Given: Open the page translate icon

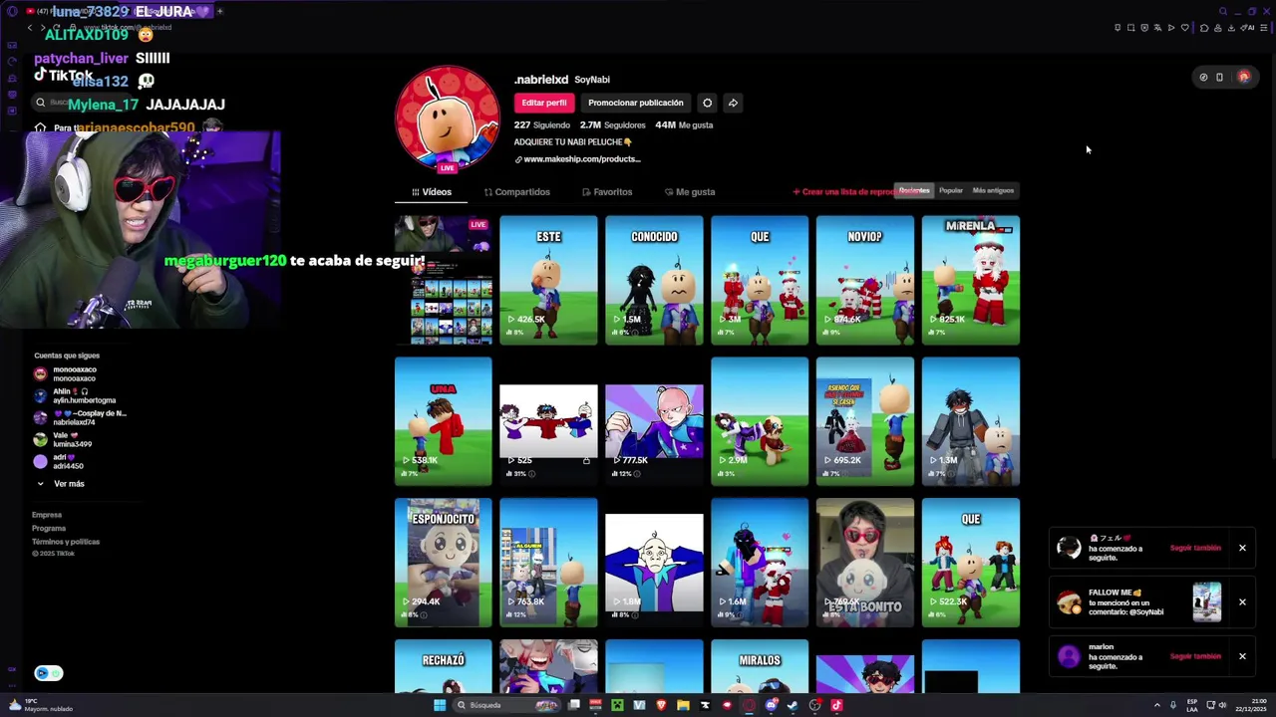Looking at the screenshot, I should (x=1157, y=28).
